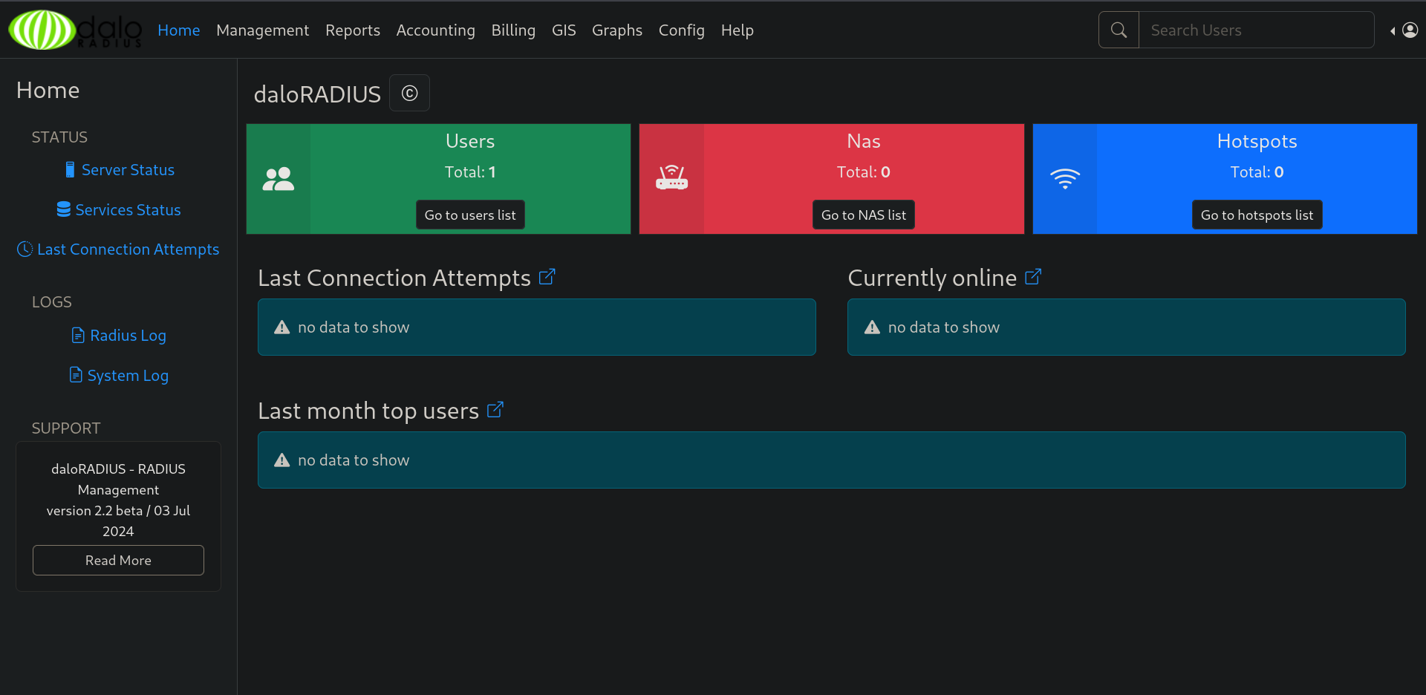Open the user account menu icon
Image resolution: width=1426 pixels, height=695 pixels.
tap(1410, 30)
